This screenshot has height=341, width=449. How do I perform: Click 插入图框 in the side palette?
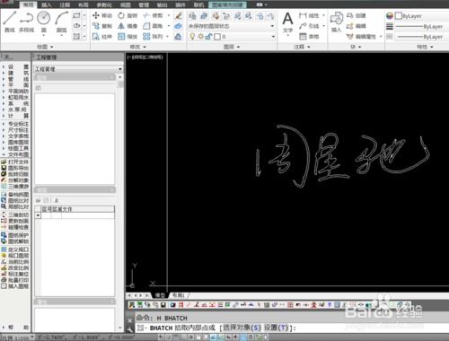pos(15,286)
